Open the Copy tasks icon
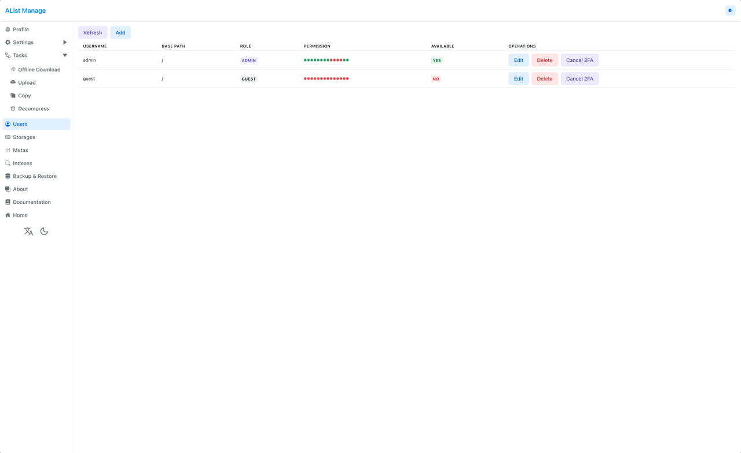Image resolution: width=741 pixels, height=453 pixels. pyautogui.click(x=13, y=96)
